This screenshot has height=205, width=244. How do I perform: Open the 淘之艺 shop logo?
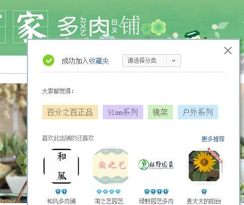pos(110,166)
